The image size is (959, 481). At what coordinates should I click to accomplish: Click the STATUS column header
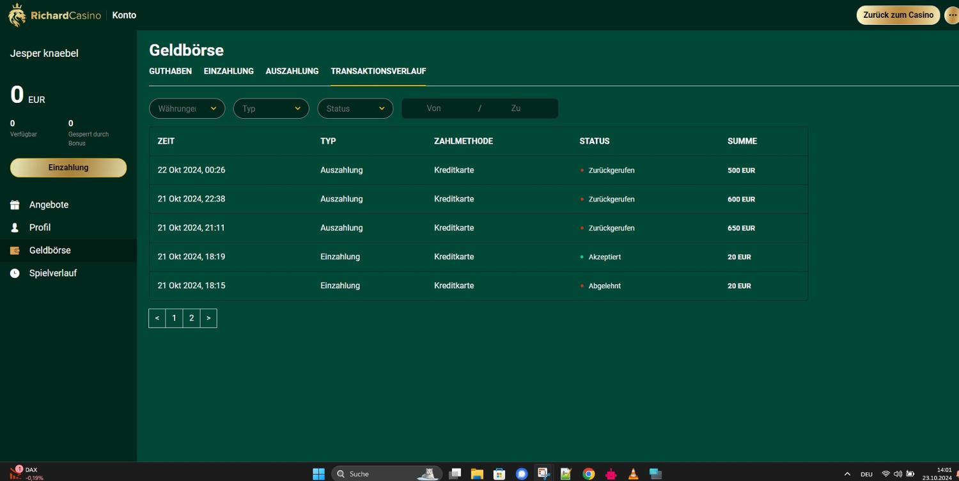pos(595,141)
